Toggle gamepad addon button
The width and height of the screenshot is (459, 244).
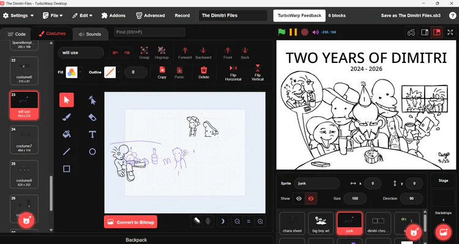point(412,32)
